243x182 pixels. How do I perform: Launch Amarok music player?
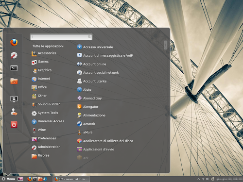(x=86, y=124)
